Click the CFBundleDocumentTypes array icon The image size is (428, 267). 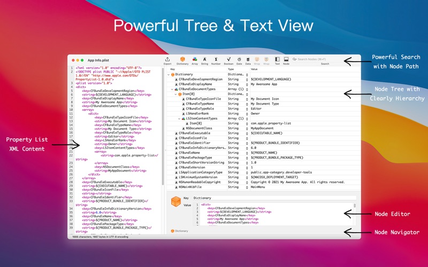click(177, 89)
